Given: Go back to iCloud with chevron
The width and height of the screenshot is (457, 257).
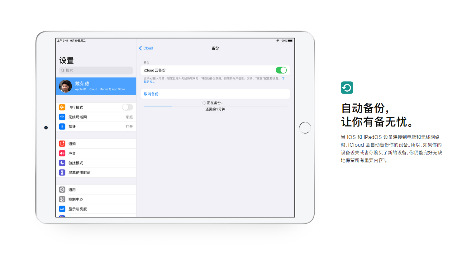Looking at the screenshot, I should (x=146, y=48).
